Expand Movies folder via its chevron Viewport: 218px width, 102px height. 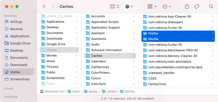(x=77, y=56)
